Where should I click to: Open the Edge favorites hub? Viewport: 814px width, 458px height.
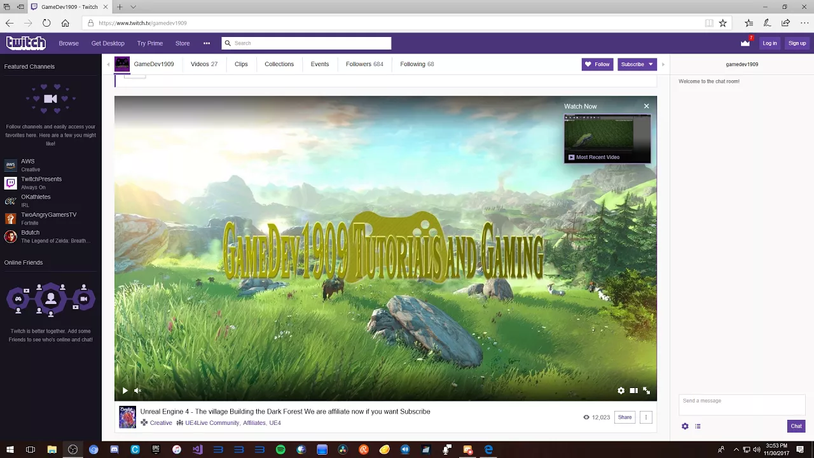pyautogui.click(x=749, y=23)
